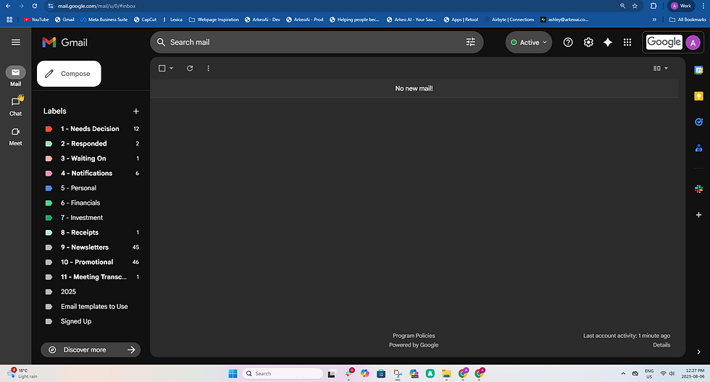Open Email templates to Use label
The height and width of the screenshot is (382, 710).
pos(93,307)
